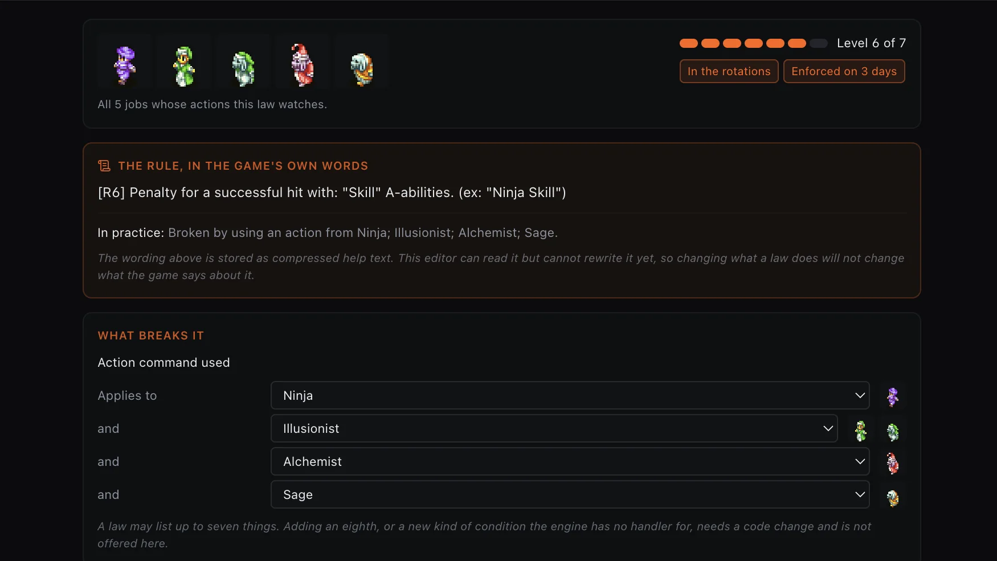This screenshot has height=561, width=997.
Task: Toggle the "In the rotations" badge
Action: click(729, 71)
